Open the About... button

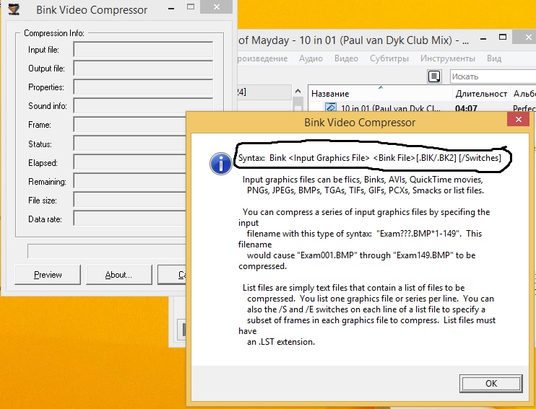(x=118, y=275)
